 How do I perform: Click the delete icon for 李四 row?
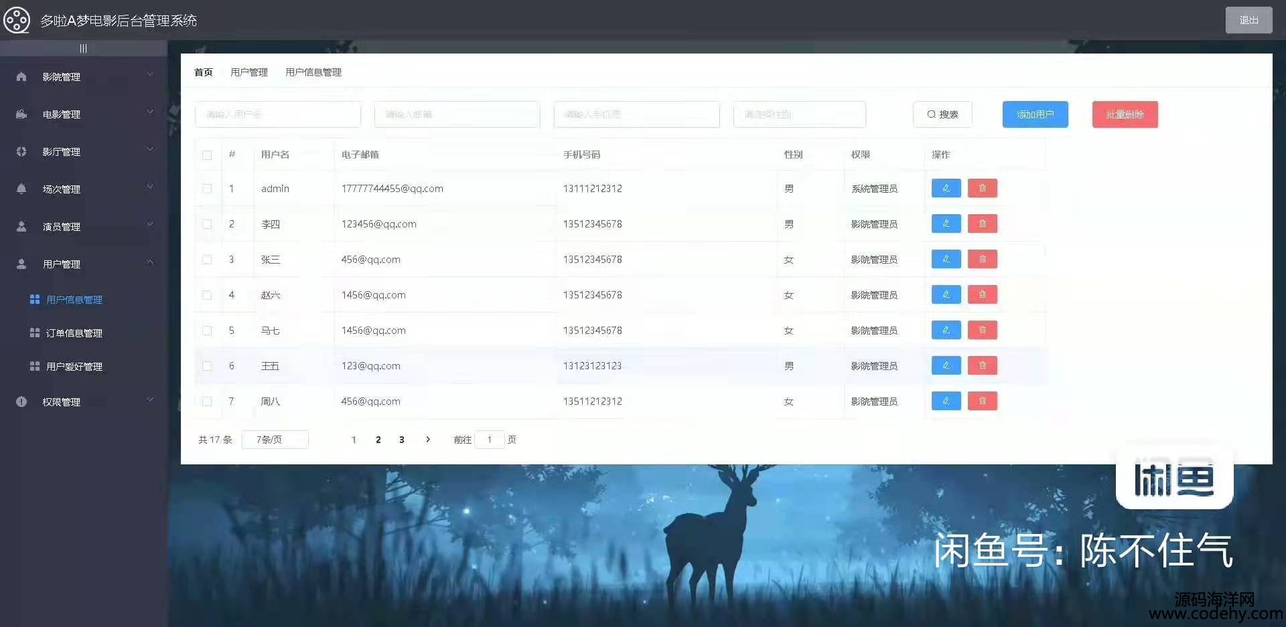982,223
